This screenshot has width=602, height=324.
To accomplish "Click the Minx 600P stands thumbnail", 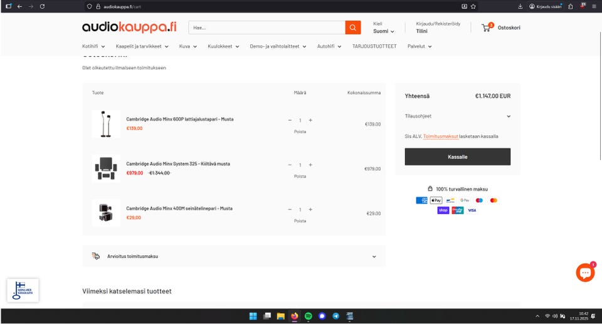I will click(x=106, y=124).
